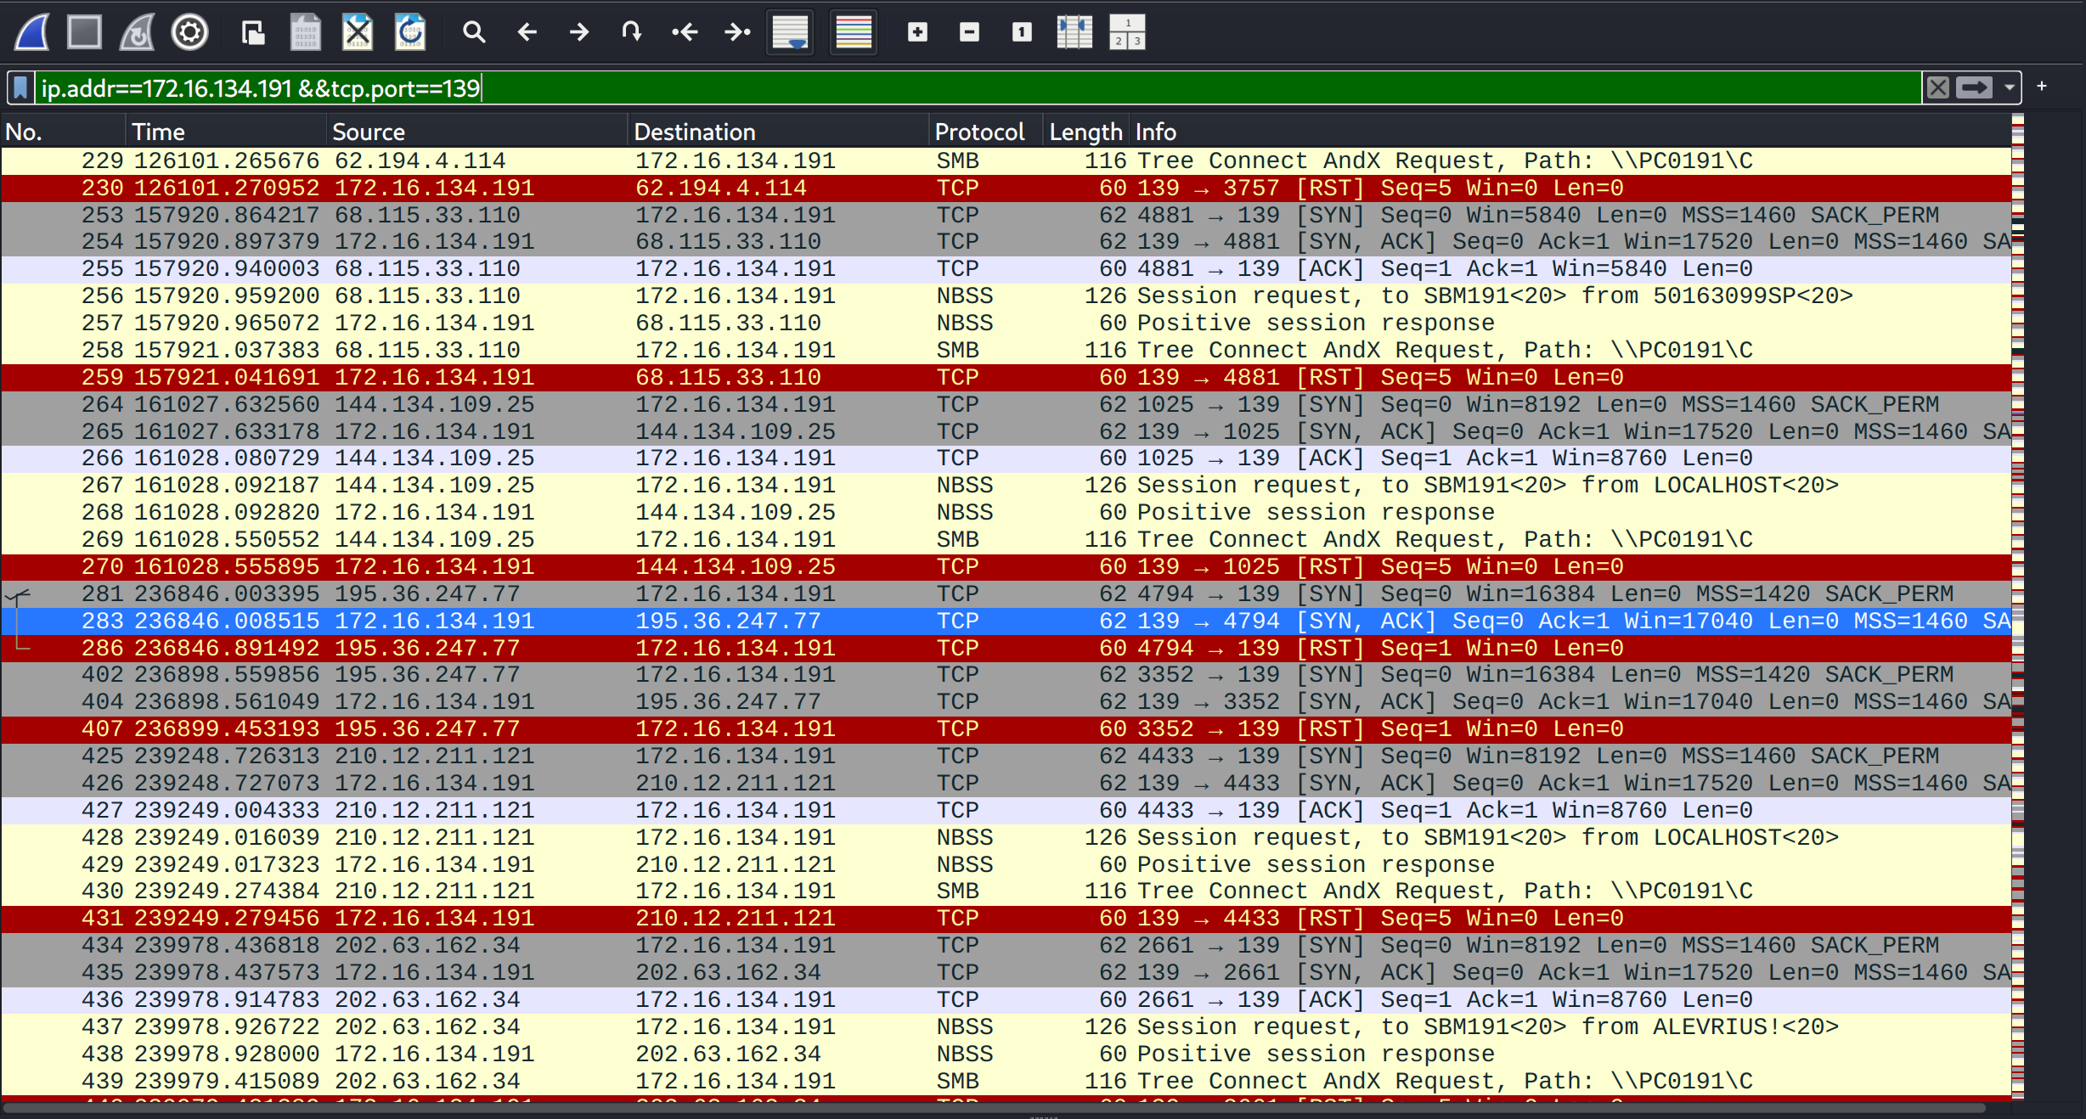Screen dimensions: 2086x1119
Task: Close the capture file (X icon)
Action: [358, 33]
